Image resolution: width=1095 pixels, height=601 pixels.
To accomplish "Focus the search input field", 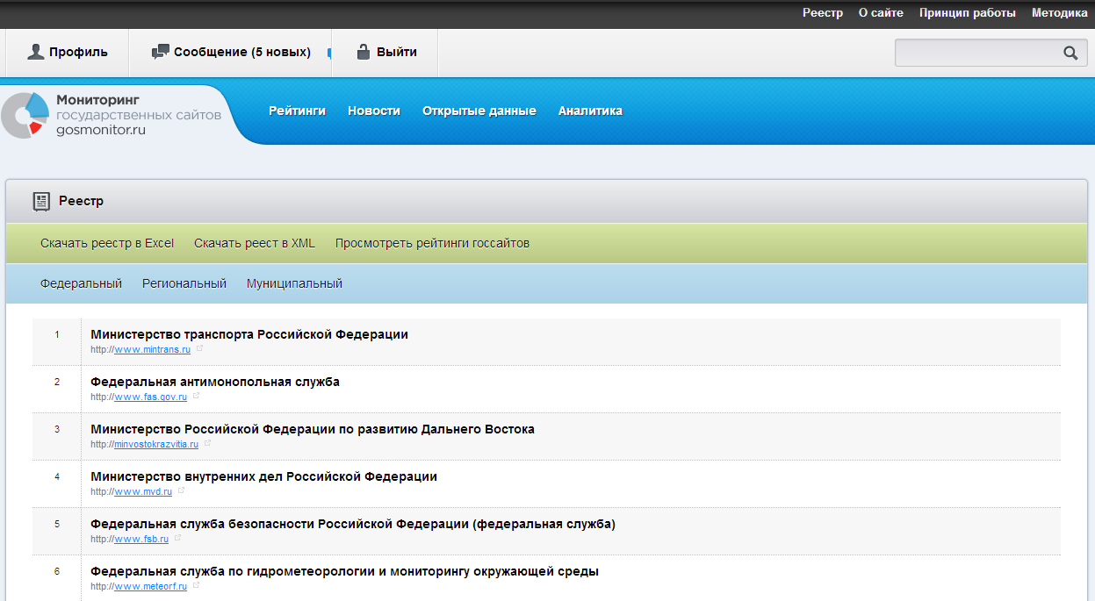I will 975,53.
